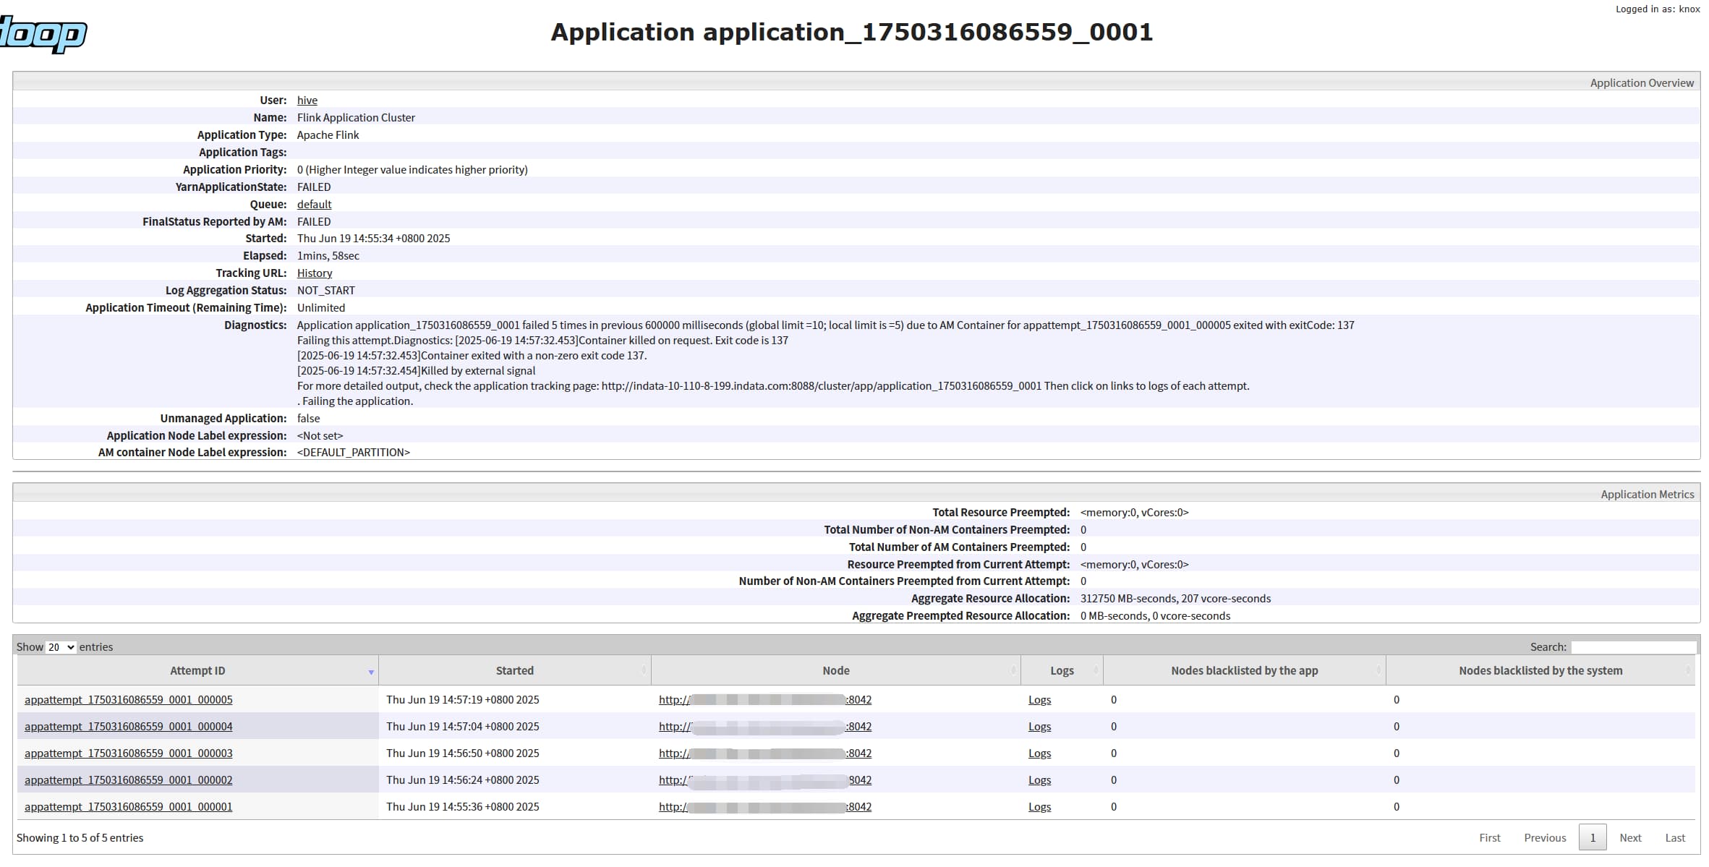The width and height of the screenshot is (1709, 867).
Task: Click 'Flink Application Cluster' name value
Action: click(x=356, y=117)
